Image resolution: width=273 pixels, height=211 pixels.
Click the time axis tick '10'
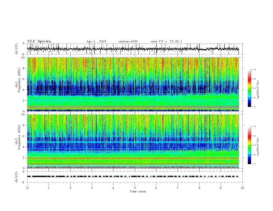pos(242,188)
